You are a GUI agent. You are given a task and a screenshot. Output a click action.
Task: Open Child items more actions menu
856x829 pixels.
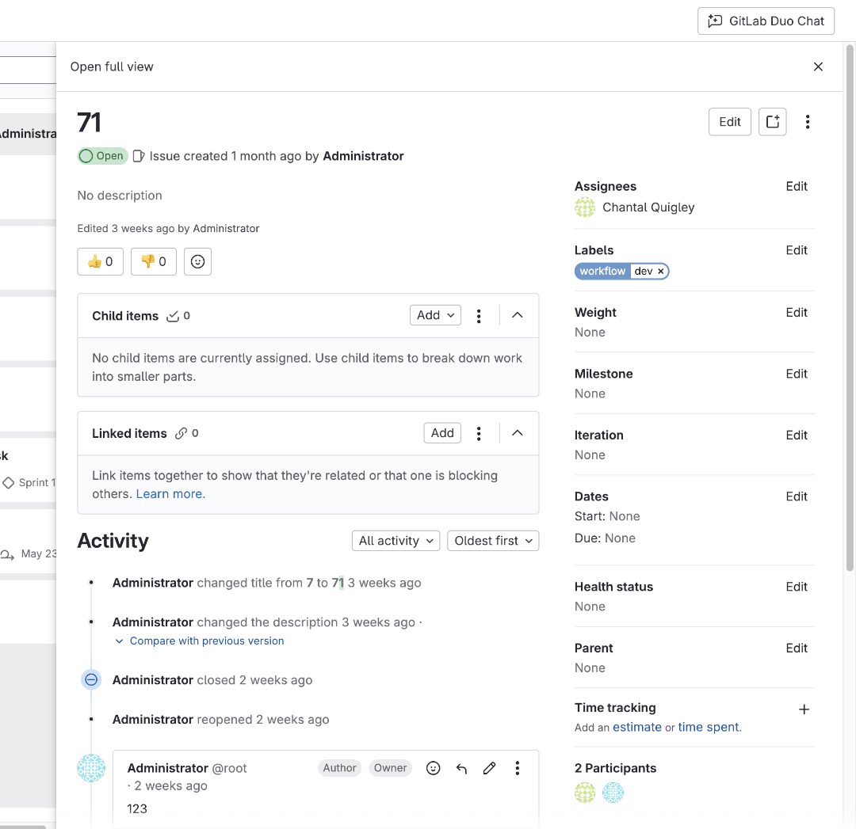click(x=479, y=315)
